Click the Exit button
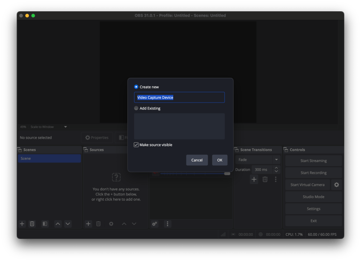Viewport: 361px width, 261px height. (x=313, y=220)
